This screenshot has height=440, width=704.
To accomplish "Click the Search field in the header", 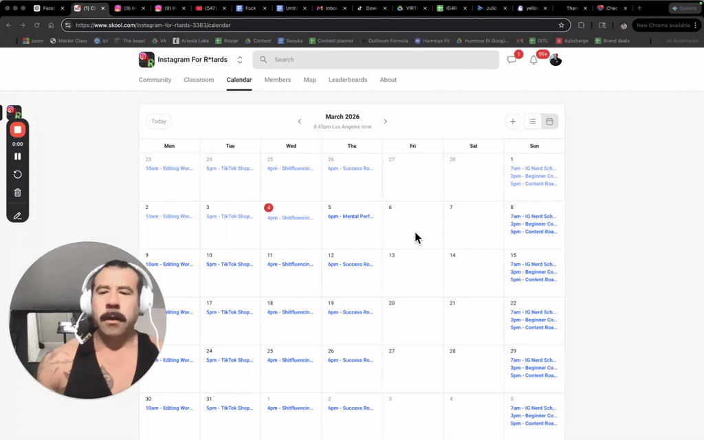I will tap(375, 60).
